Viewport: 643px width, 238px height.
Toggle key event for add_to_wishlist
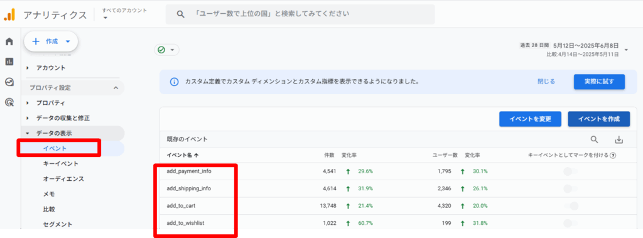coord(570,223)
